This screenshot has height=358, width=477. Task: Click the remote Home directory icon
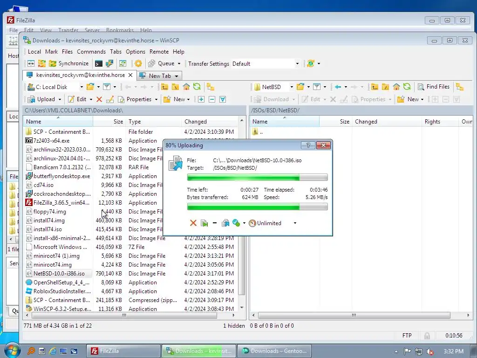(396, 87)
